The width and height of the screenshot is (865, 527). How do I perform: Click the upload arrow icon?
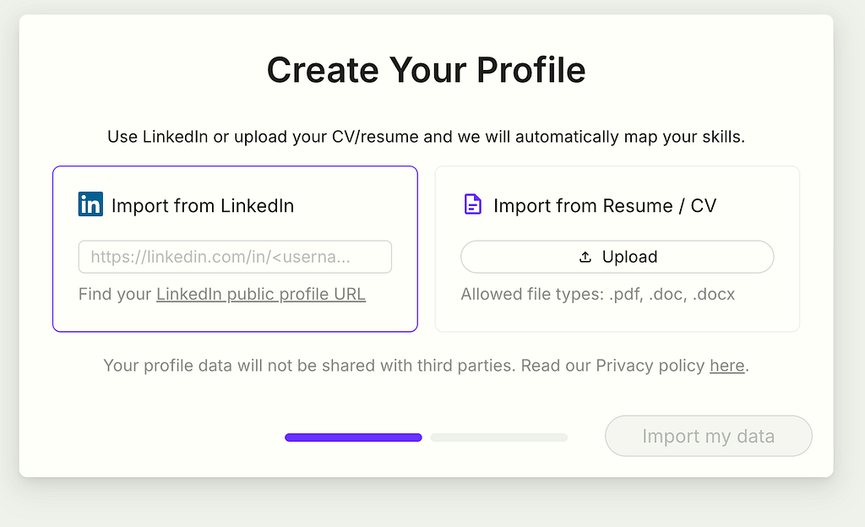[585, 257]
